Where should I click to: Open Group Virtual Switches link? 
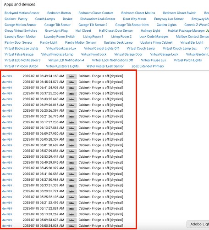tap(21, 31)
